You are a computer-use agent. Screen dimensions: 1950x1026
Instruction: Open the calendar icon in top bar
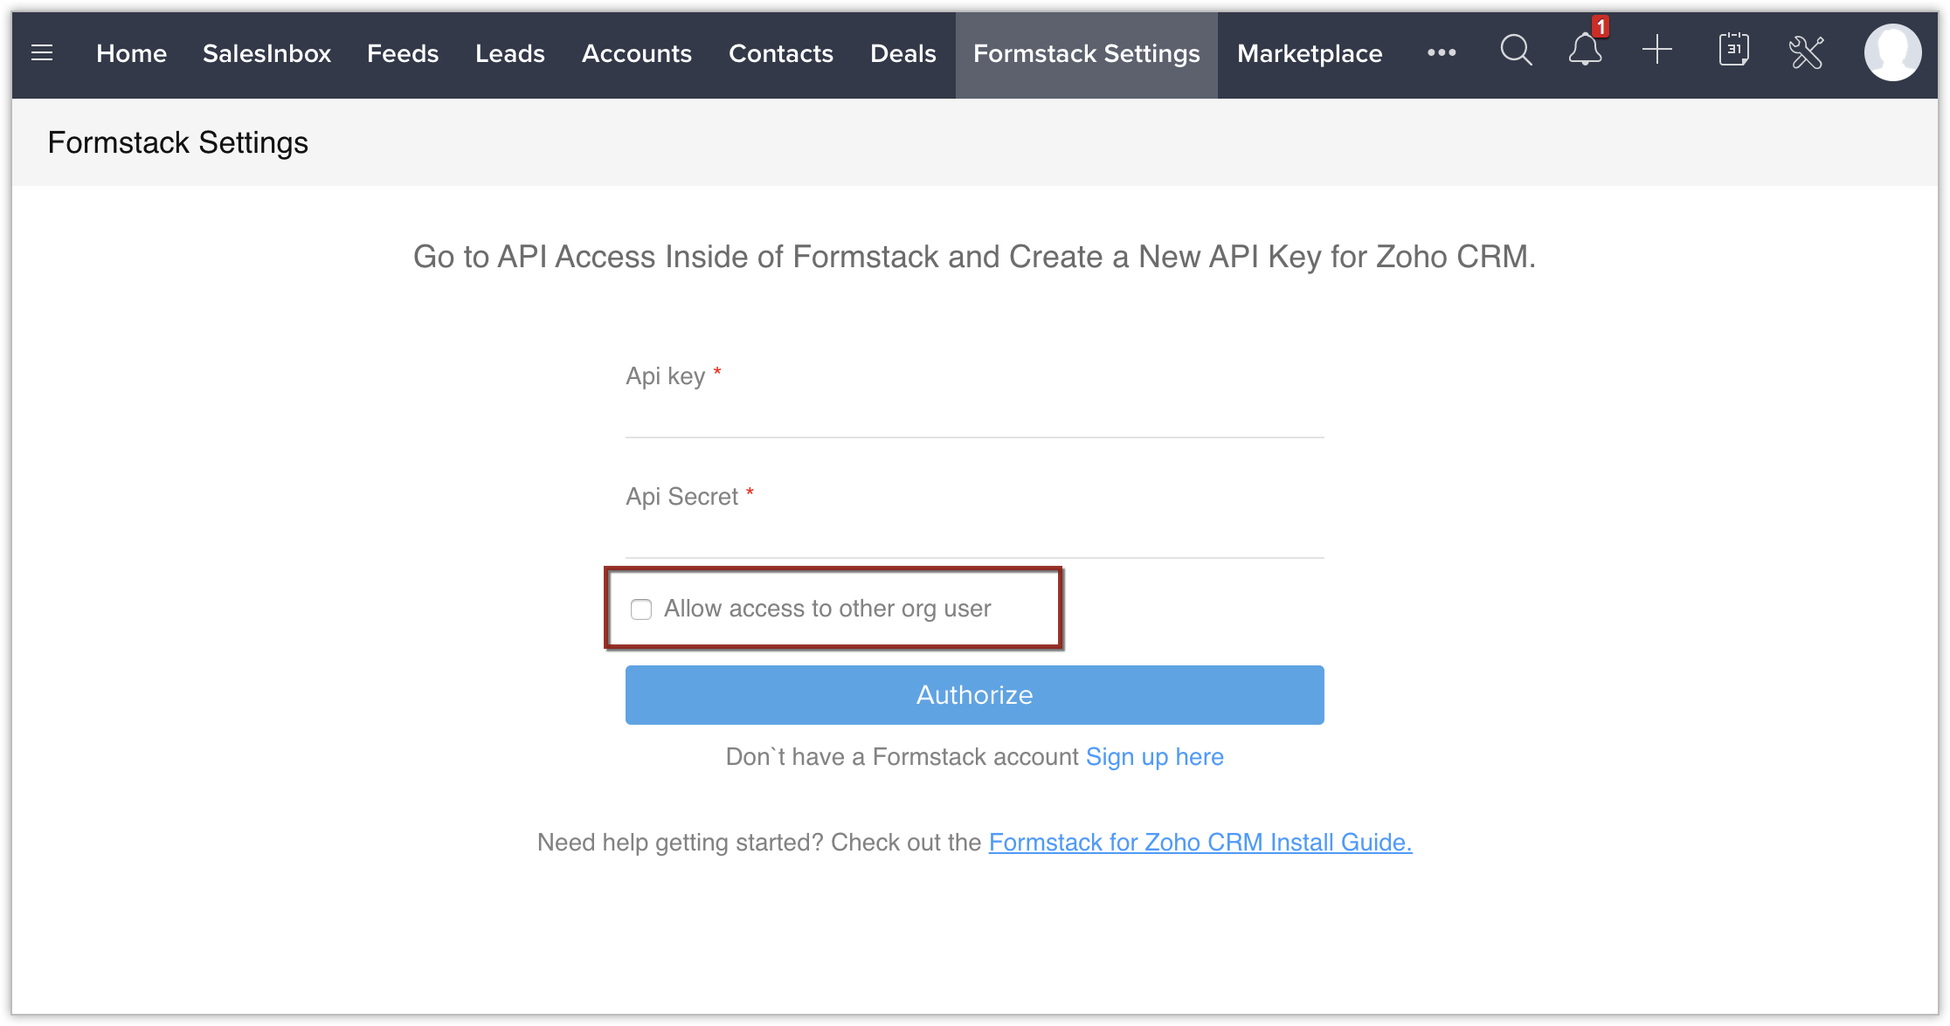pos(1733,51)
